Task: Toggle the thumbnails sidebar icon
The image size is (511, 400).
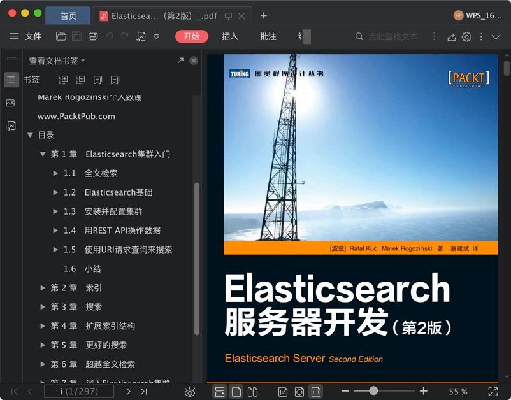Action: click(11, 103)
